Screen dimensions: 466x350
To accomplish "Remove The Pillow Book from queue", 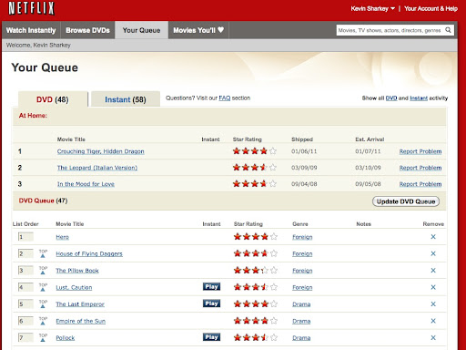I will pyautogui.click(x=433, y=271).
